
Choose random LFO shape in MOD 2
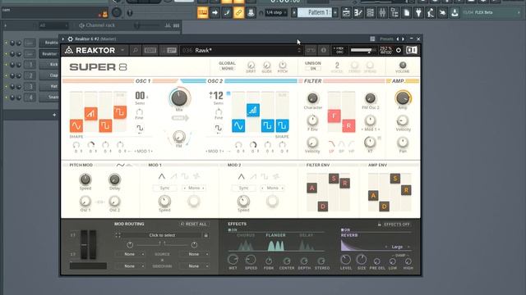pyautogui.click(x=276, y=176)
